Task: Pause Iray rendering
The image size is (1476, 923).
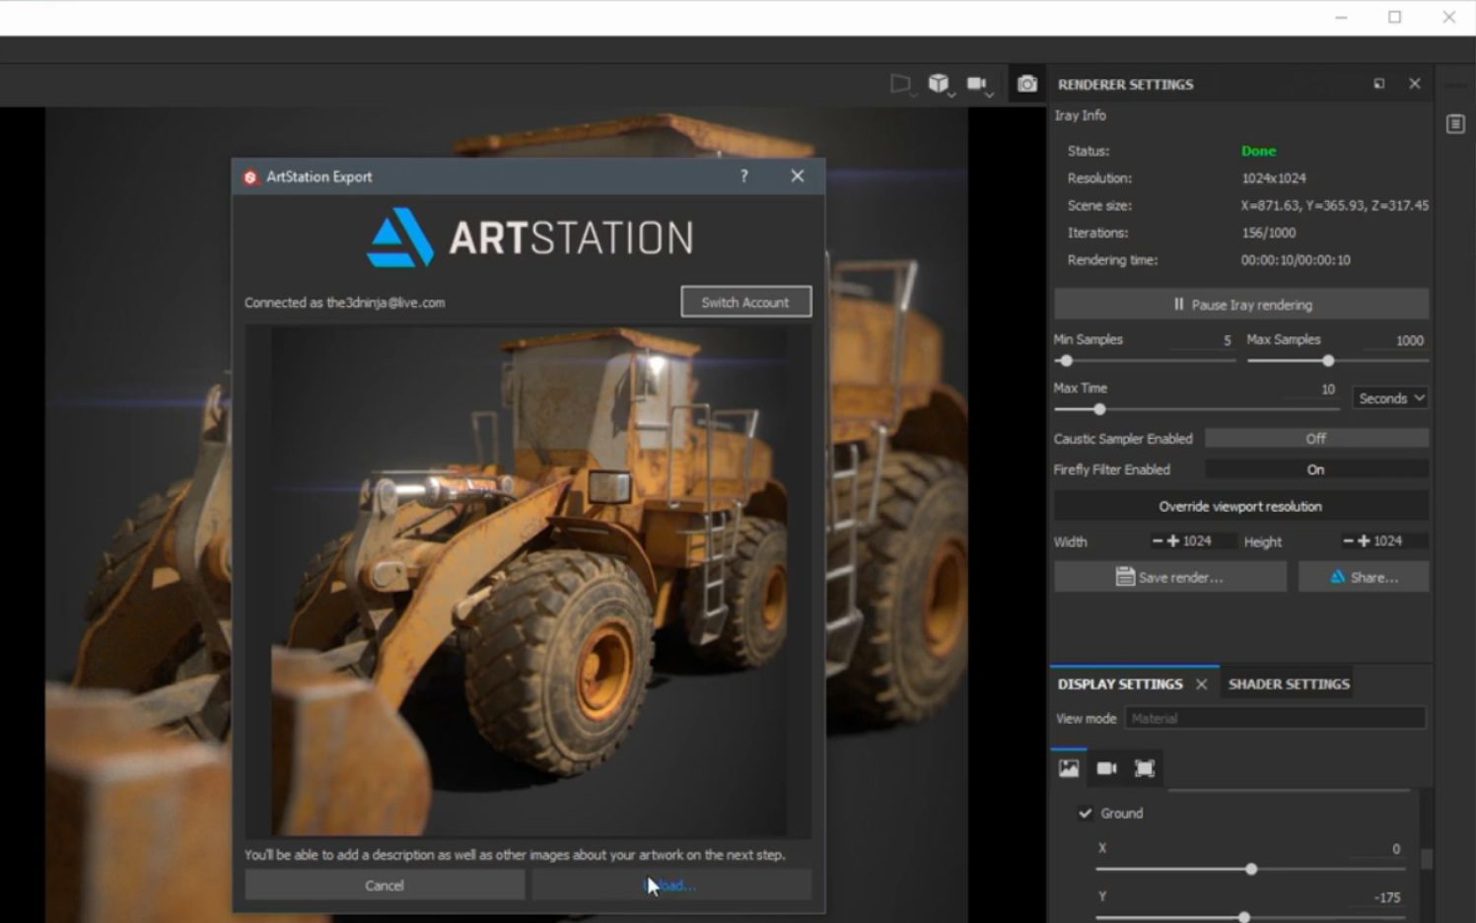Action: pyautogui.click(x=1241, y=304)
